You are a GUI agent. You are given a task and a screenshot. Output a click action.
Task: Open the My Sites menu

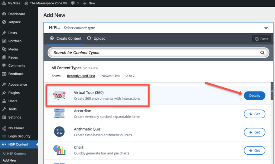point(12,3)
